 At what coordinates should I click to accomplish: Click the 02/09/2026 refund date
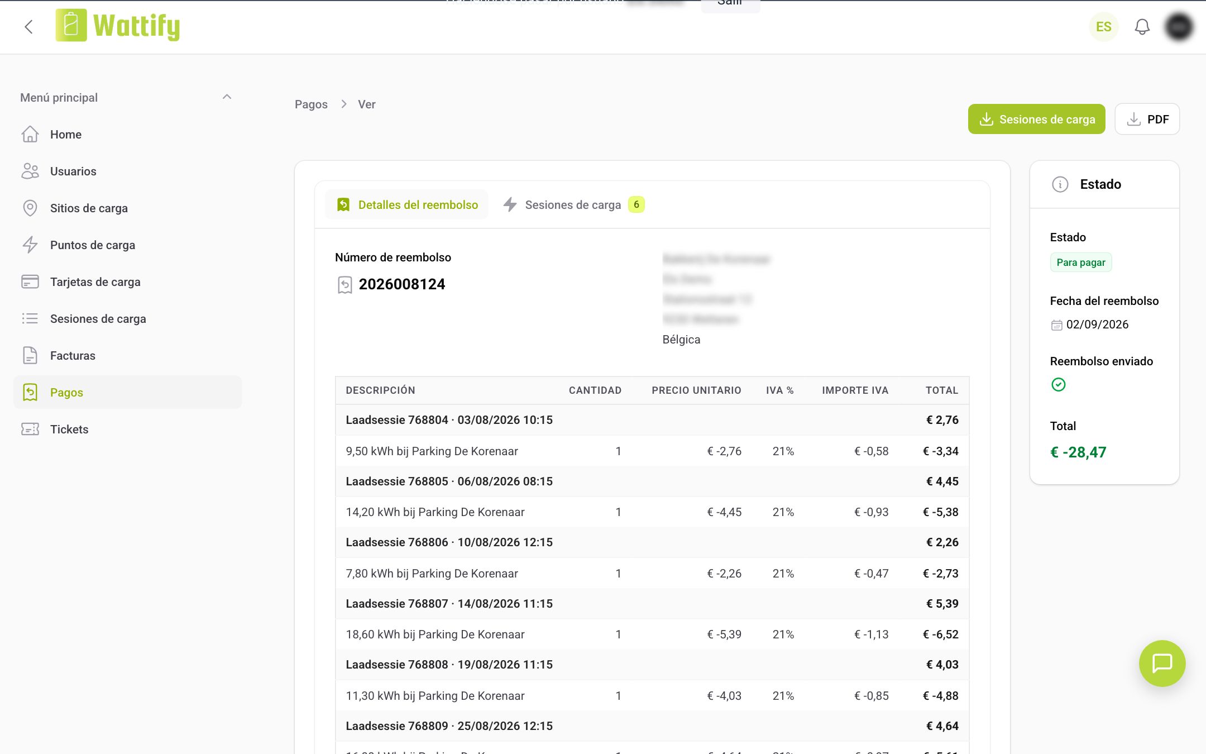(x=1097, y=324)
